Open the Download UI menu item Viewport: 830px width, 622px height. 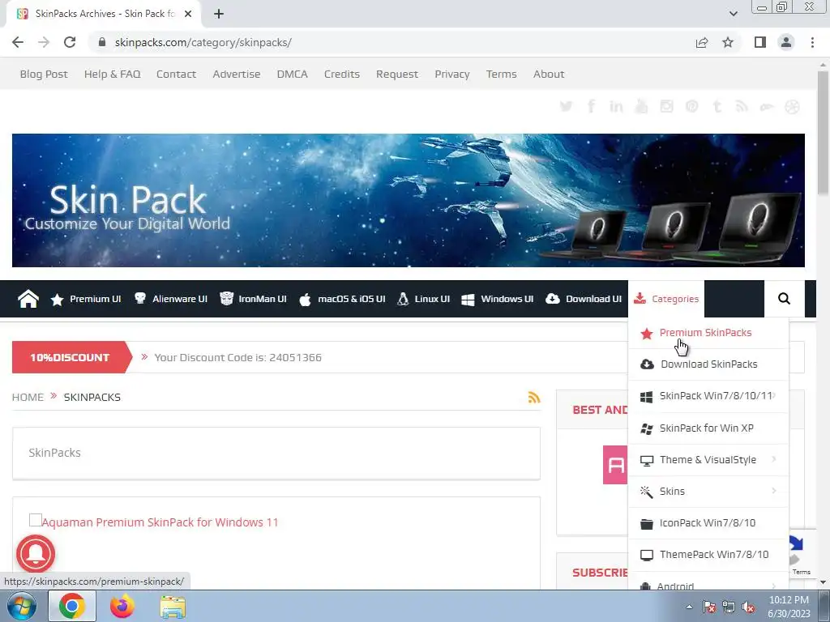(584, 299)
